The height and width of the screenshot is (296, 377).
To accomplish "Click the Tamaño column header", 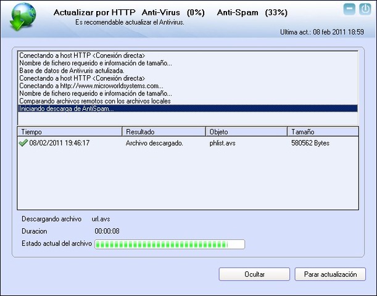I will (323, 132).
